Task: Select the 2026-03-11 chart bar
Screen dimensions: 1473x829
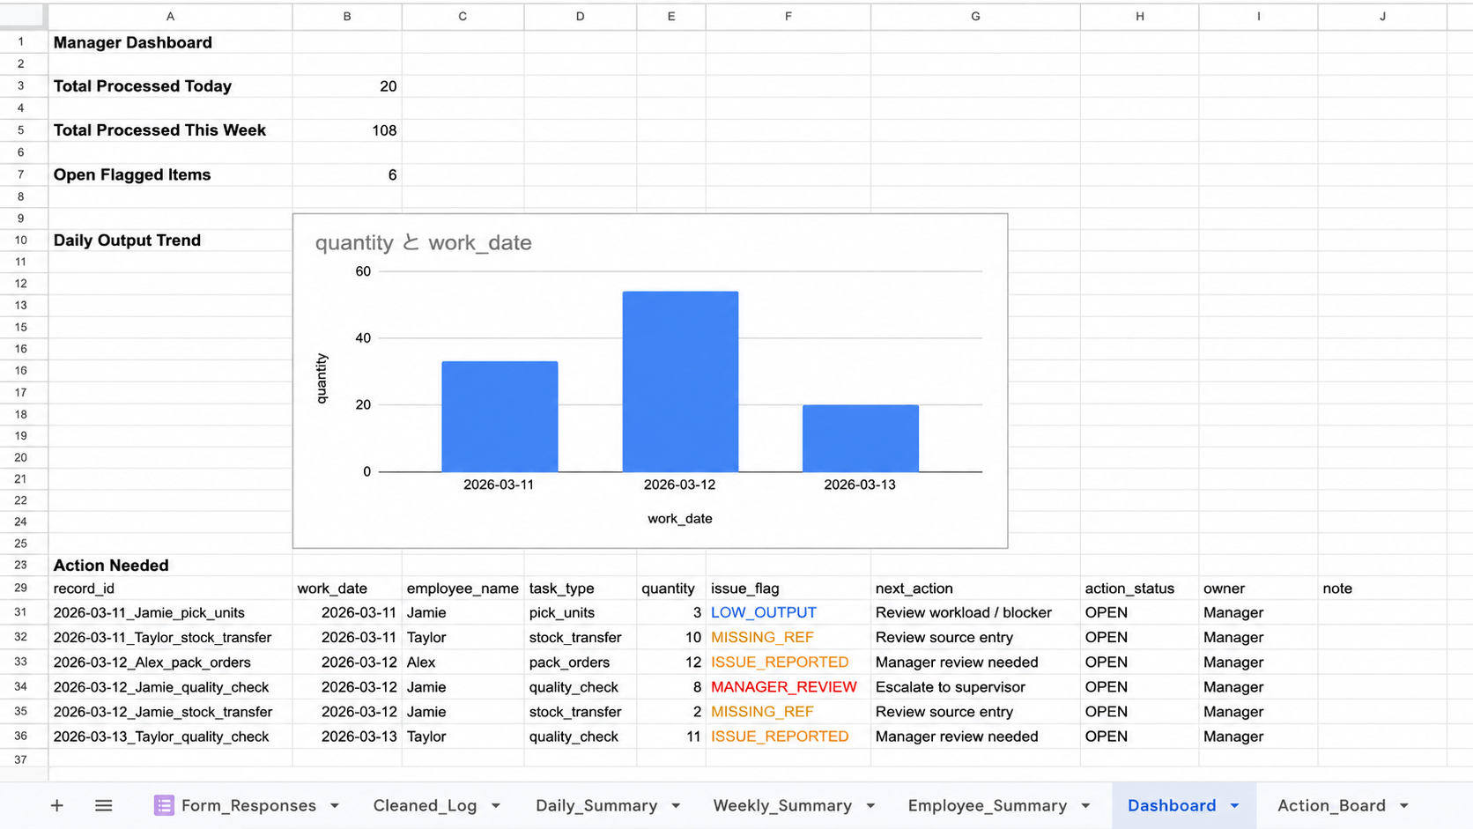Action: tap(500, 416)
